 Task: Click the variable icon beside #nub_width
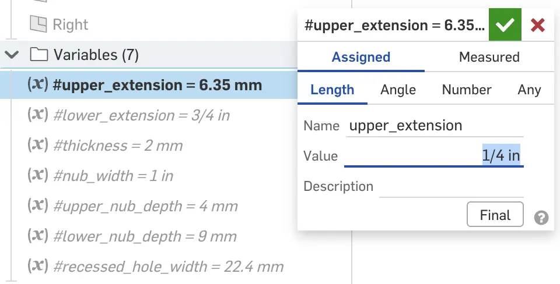click(x=37, y=176)
